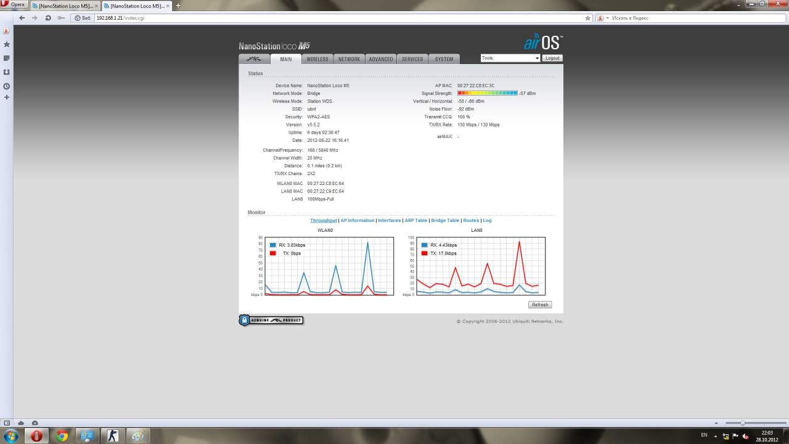The width and height of the screenshot is (789, 444).
Task: Click the Genuine Product badge
Action: point(271,320)
